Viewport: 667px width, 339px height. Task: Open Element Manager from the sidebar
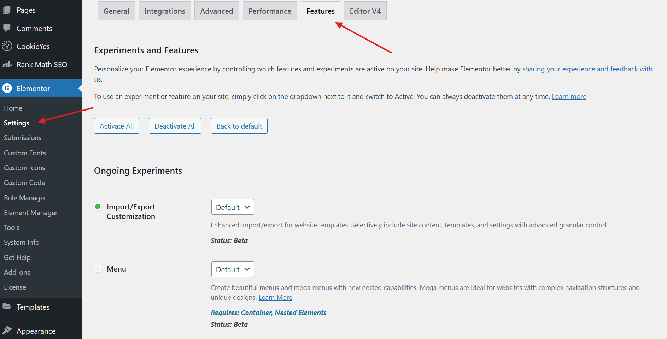click(30, 212)
